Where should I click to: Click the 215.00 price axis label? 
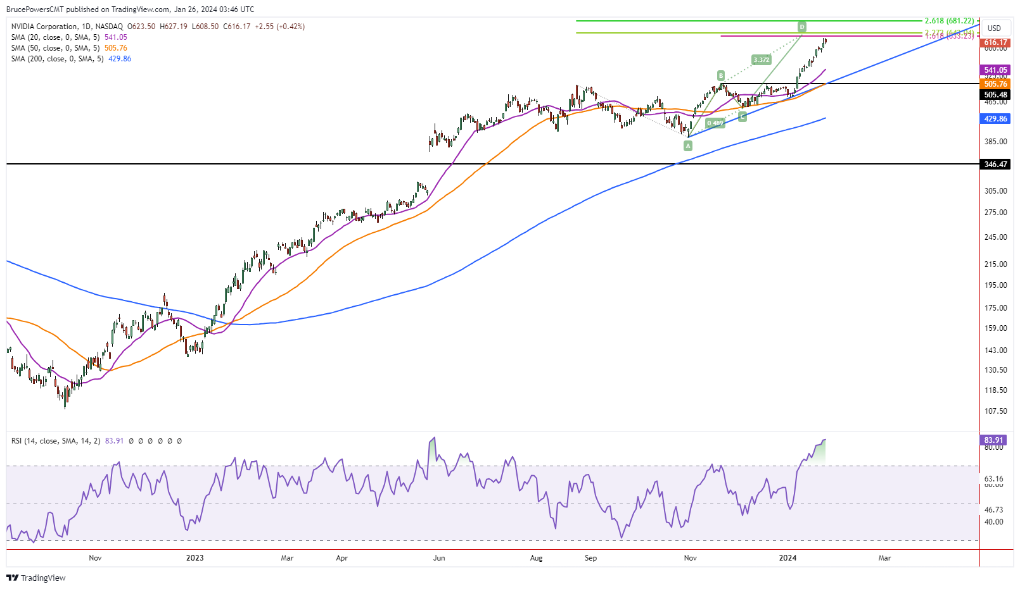tap(996, 264)
